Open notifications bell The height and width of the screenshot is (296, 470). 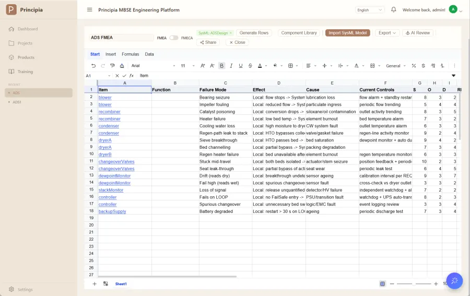point(394,9)
